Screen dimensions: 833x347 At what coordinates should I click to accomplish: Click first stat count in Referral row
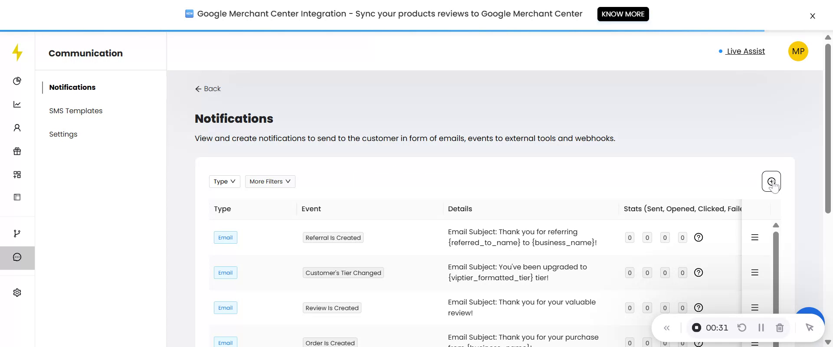coord(630,238)
